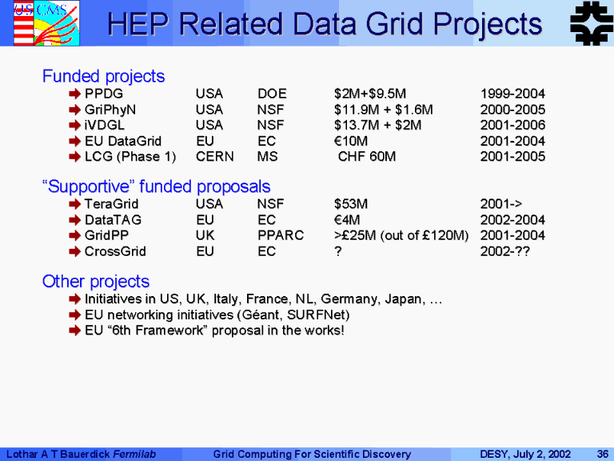Click the Initiatives in US, UK, Italy line
Viewport: 614px width, 461px height.
(x=263, y=299)
